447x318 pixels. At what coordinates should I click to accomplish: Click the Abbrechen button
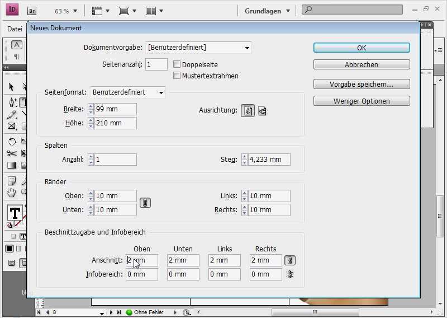[x=362, y=64]
